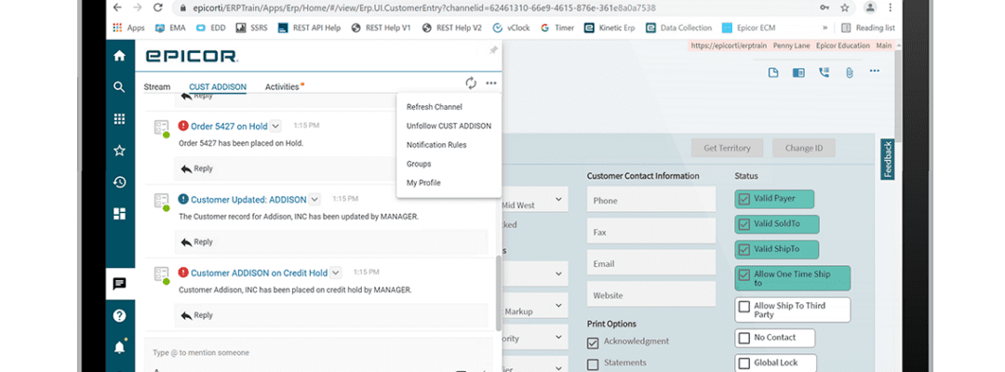Bookmark this page with the star icon

pyautogui.click(x=845, y=7)
